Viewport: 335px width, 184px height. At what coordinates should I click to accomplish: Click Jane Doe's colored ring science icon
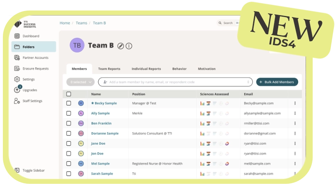[x=227, y=144]
